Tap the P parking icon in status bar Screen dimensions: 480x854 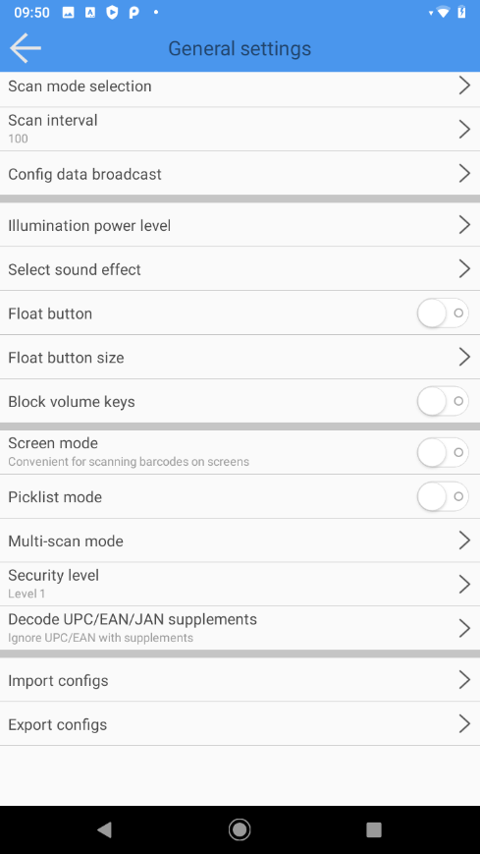click(133, 13)
